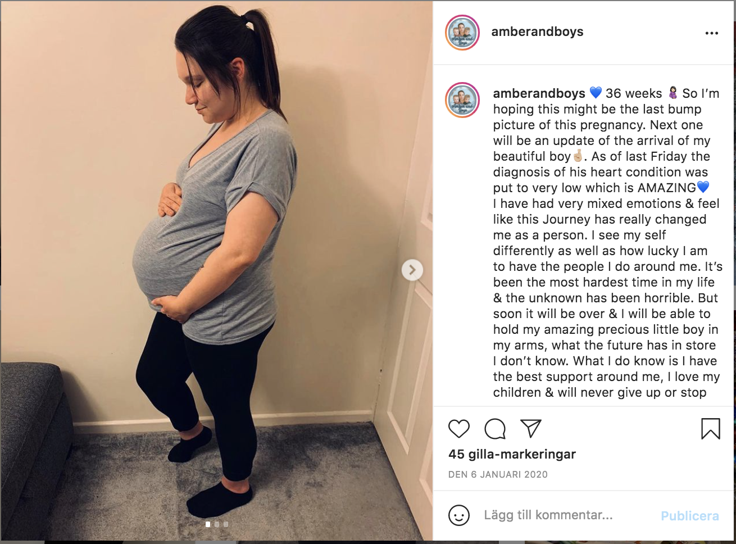The width and height of the screenshot is (736, 544).
Task: Advance to next photo with right chevron
Action: point(412,270)
